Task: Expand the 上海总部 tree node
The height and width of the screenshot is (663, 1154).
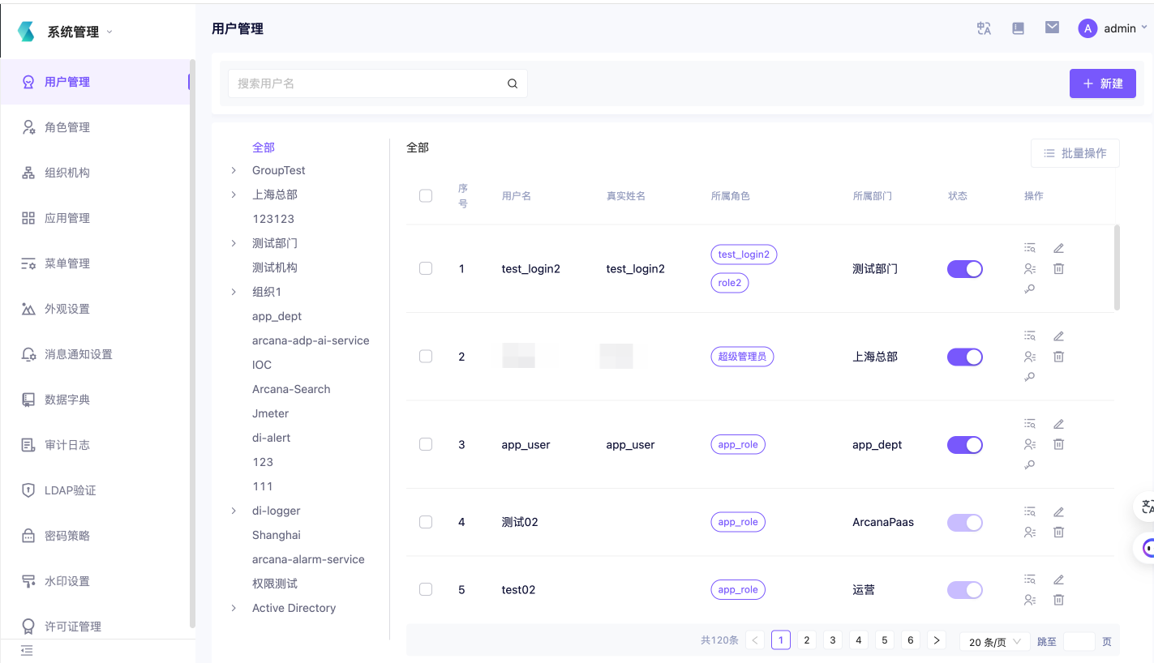Action: (x=234, y=195)
